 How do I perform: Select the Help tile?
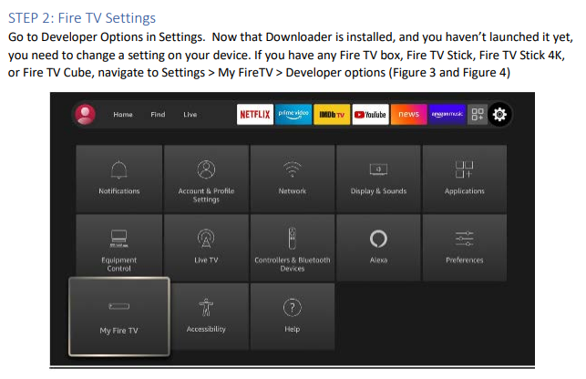coord(293,316)
